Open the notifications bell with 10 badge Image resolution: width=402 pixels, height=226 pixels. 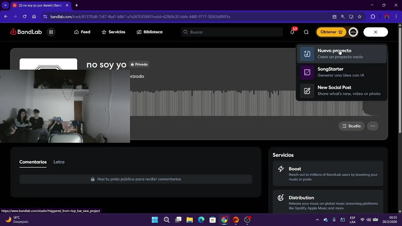pos(292,32)
